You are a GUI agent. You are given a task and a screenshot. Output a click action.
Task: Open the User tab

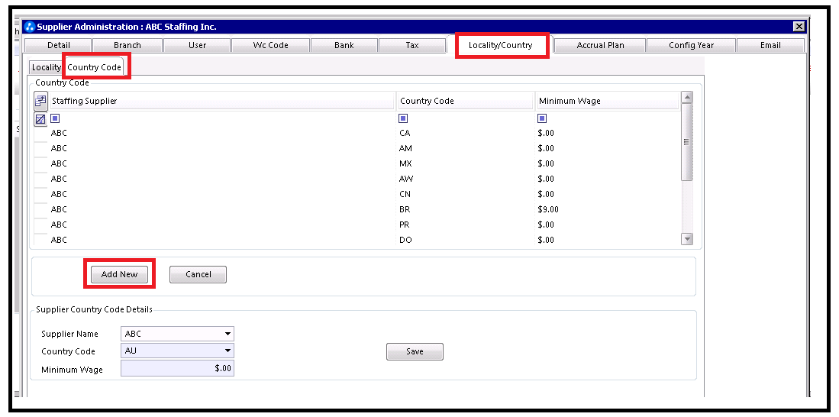coord(197,46)
